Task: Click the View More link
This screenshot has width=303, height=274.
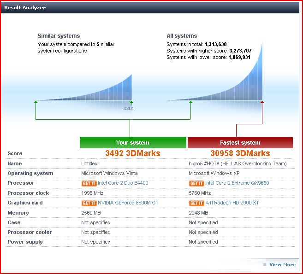Action: click(283, 264)
